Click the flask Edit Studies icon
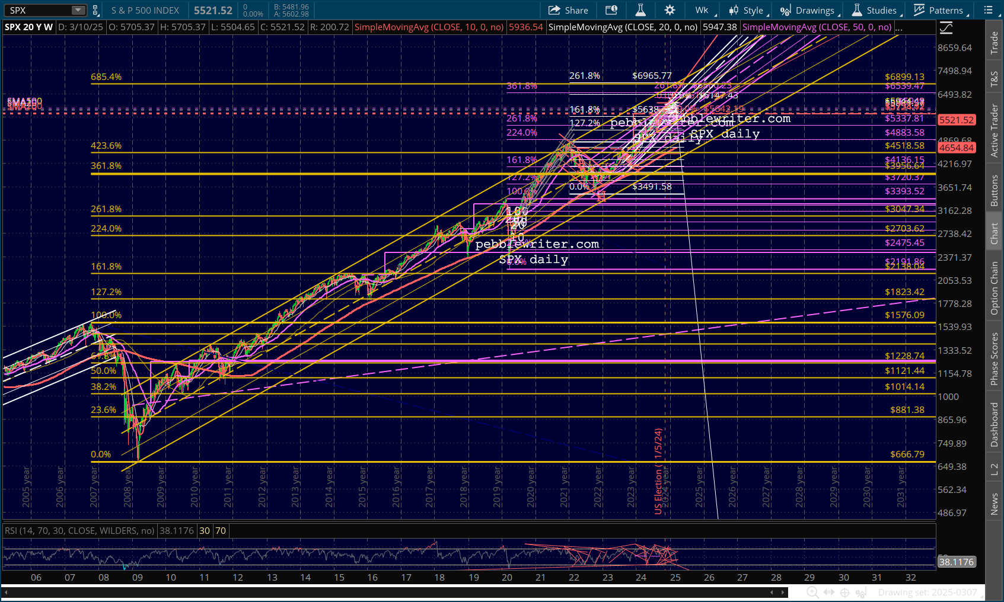The width and height of the screenshot is (1004, 602). (x=640, y=10)
